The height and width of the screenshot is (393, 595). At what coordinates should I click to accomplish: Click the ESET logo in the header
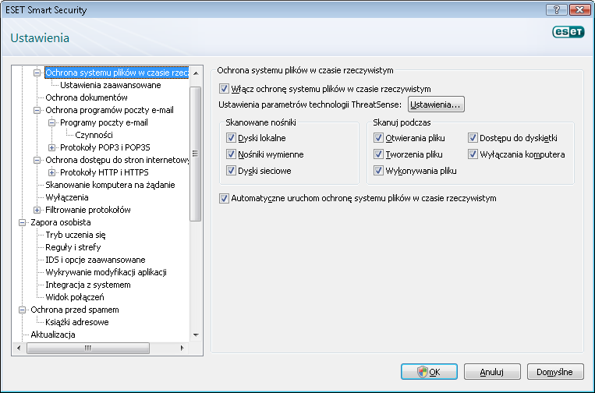(568, 32)
